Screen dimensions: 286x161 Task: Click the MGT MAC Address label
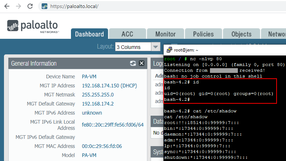point(55,146)
